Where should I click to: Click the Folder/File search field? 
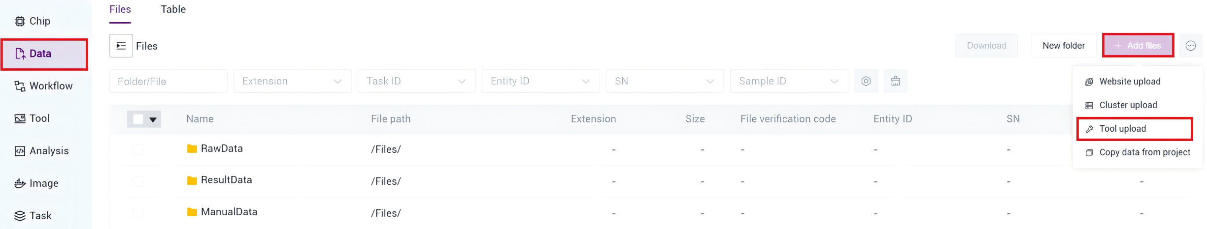pos(168,81)
